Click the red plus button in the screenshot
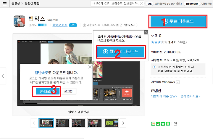Screen dimensions: 213x139 [127, 93]
